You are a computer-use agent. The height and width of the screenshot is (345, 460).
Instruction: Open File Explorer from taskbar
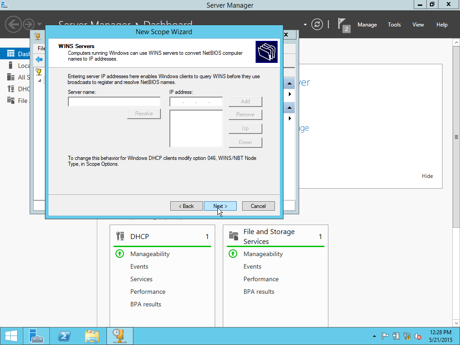click(x=92, y=336)
